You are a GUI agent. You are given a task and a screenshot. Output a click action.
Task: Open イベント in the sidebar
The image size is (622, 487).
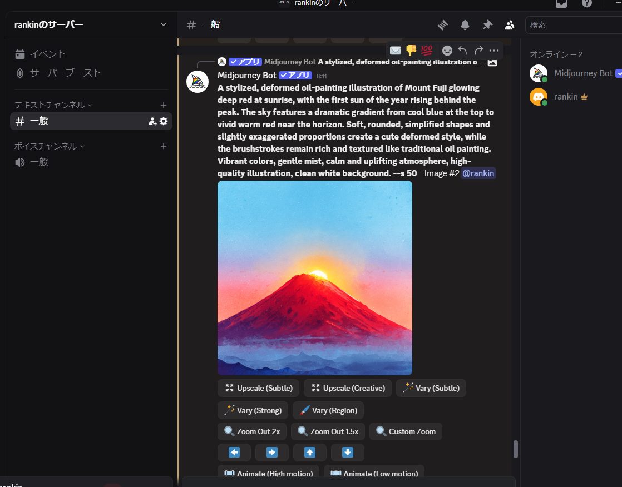point(48,54)
